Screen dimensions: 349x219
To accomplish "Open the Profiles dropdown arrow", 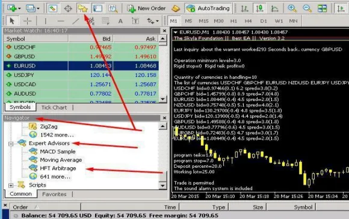I will tap(38, 8).
